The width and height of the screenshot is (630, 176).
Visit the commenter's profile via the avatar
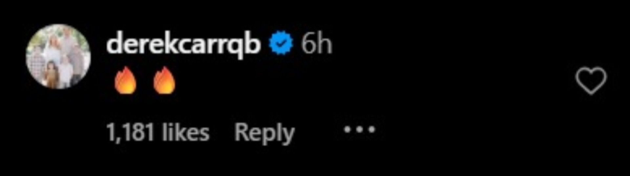click(58, 56)
